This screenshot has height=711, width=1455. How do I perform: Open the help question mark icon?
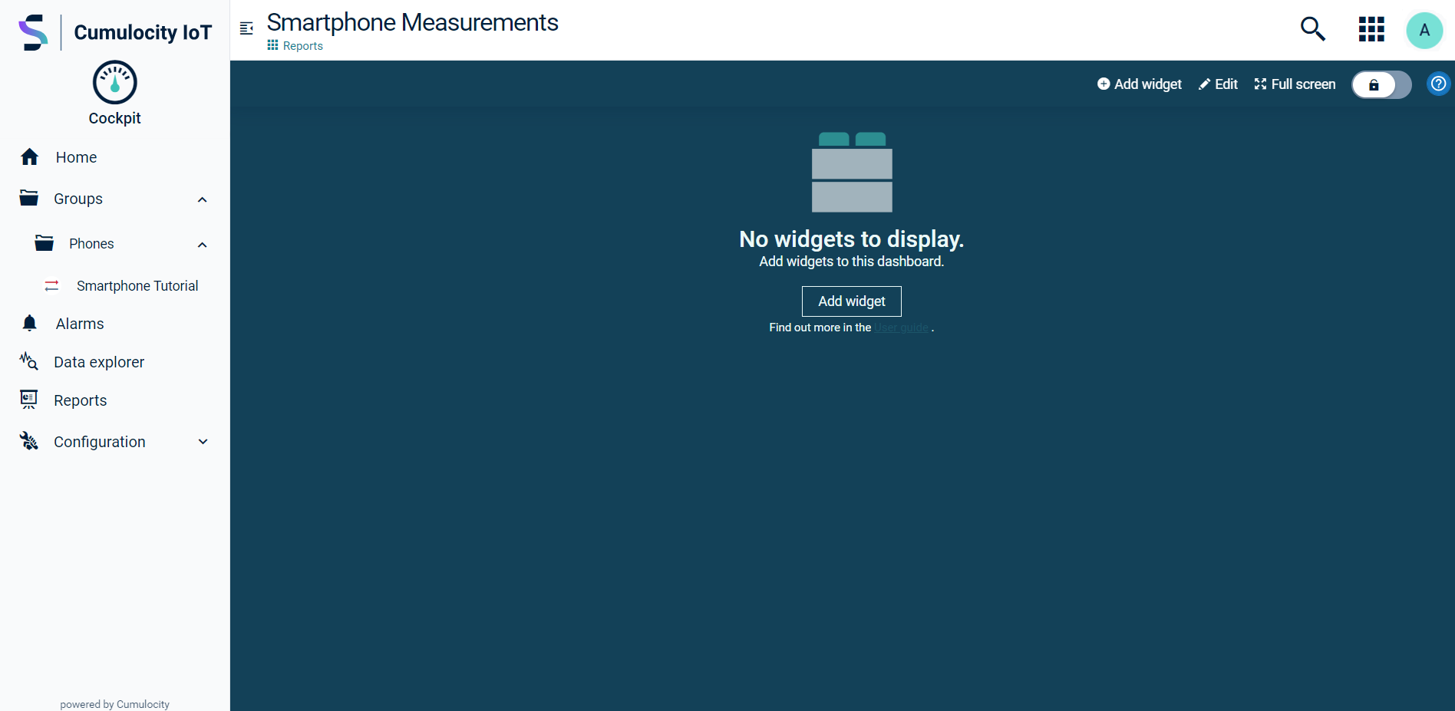pos(1439,84)
